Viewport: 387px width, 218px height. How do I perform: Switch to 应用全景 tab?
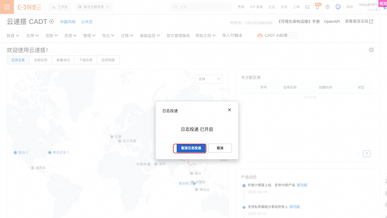18,60
